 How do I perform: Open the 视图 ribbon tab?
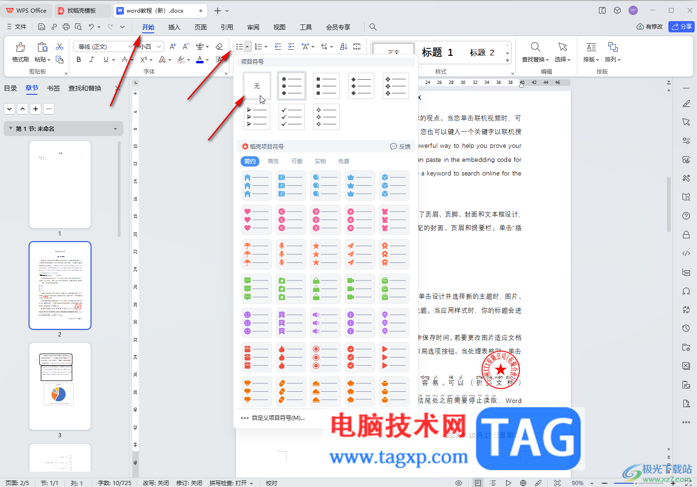pyautogui.click(x=280, y=27)
